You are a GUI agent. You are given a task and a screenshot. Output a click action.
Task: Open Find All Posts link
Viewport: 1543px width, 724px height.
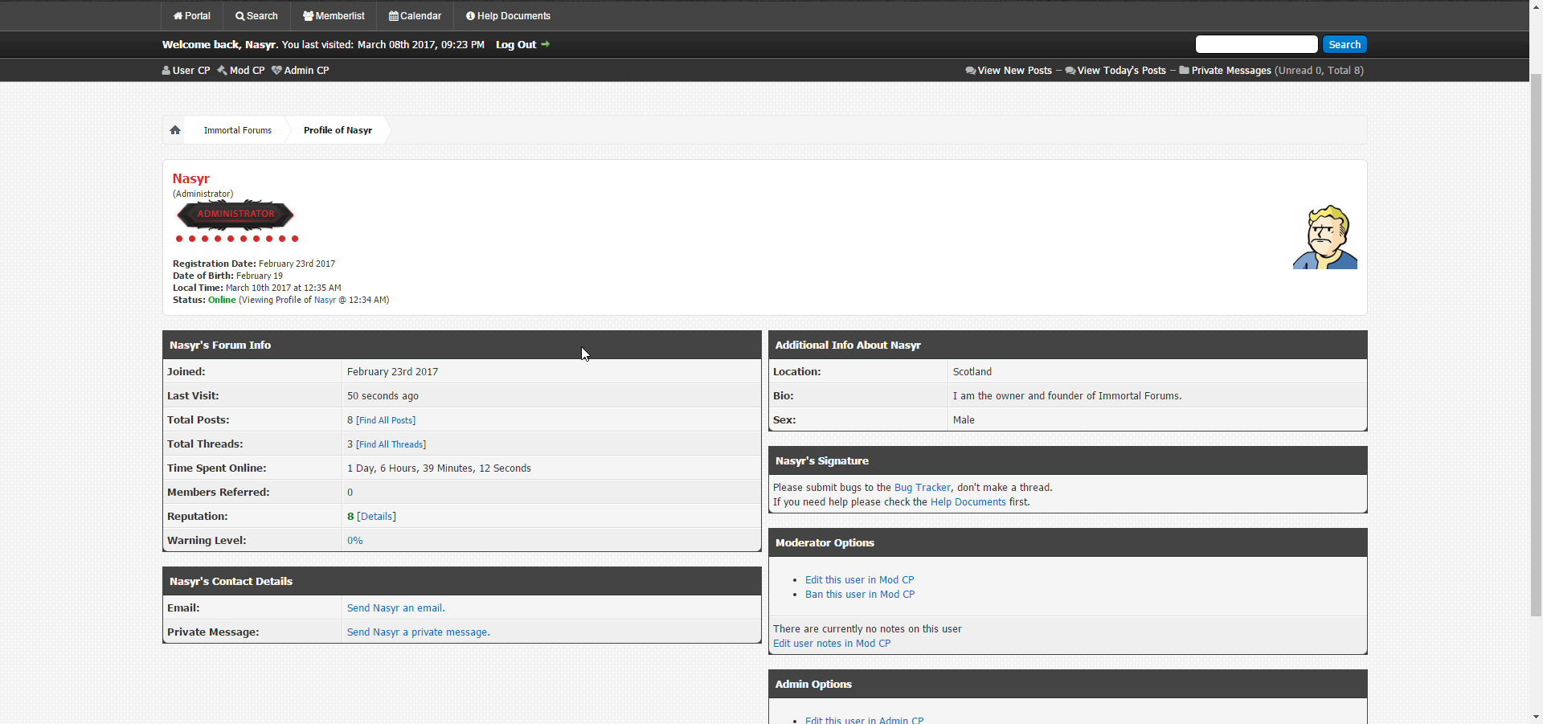pos(386,420)
